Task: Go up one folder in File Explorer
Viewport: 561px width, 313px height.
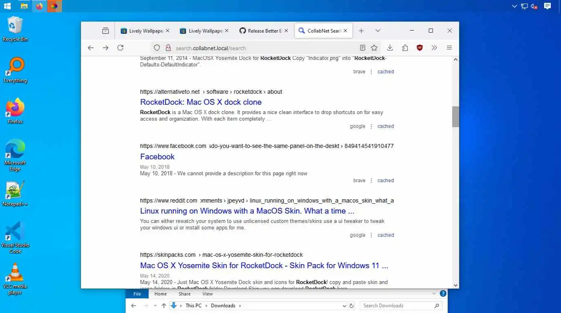Action: pyautogui.click(x=163, y=306)
